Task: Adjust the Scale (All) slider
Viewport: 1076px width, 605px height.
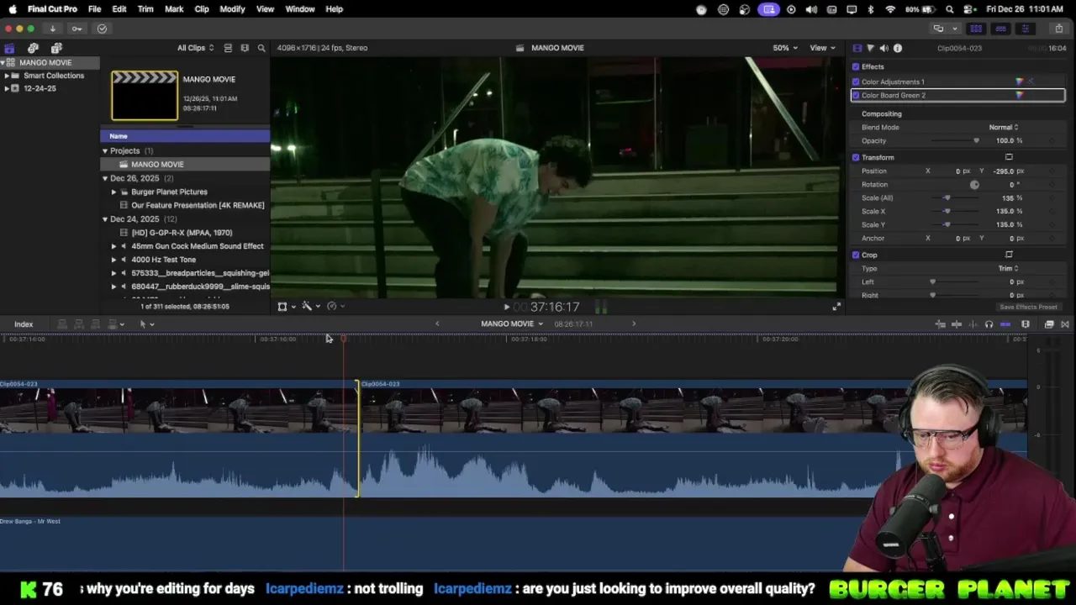Action: click(x=954, y=197)
